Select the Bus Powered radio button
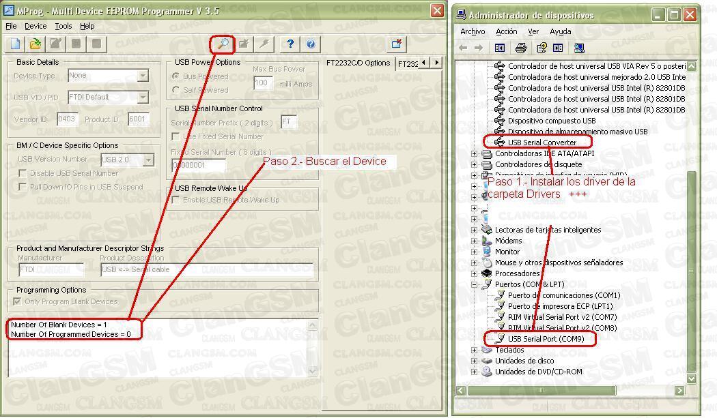Viewport: 717px width, 418px height. 176,76
